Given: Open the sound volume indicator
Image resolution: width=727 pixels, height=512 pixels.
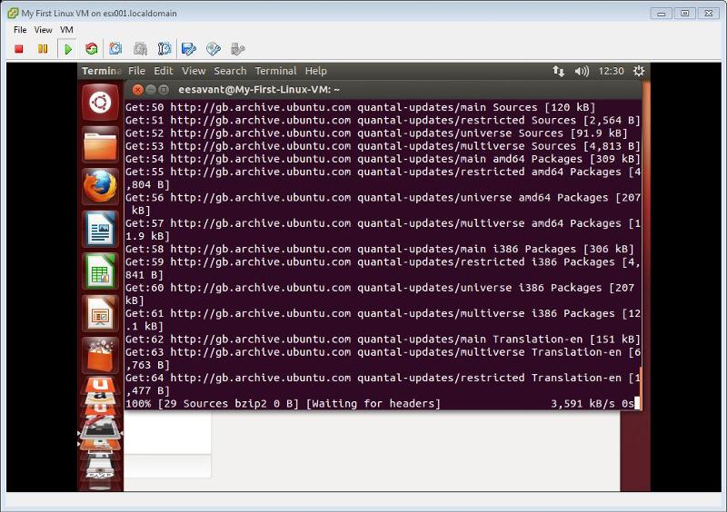Looking at the screenshot, I should (582, 71).
